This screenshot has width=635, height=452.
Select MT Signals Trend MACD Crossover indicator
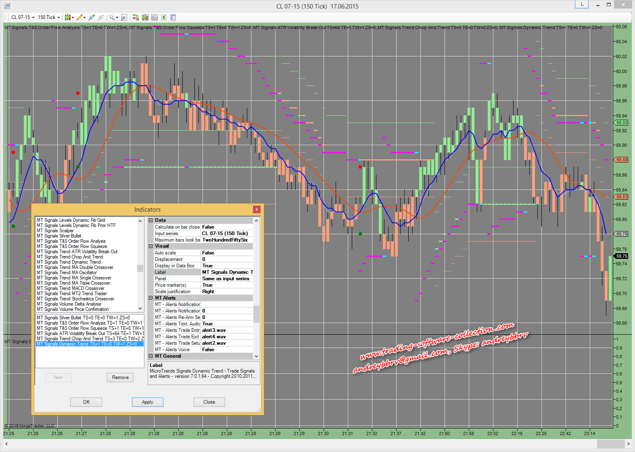pos(71,288)
